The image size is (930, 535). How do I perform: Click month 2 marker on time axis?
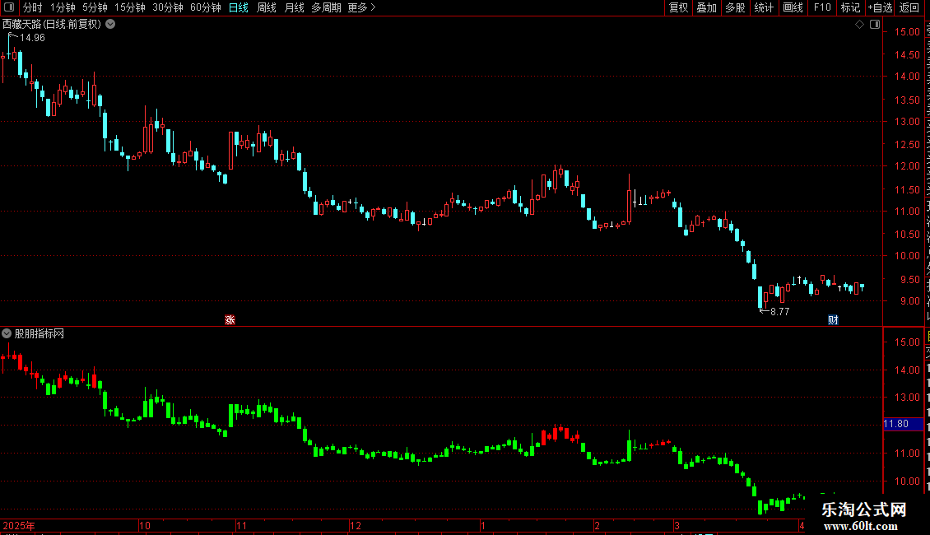click(x=597, y=525)
